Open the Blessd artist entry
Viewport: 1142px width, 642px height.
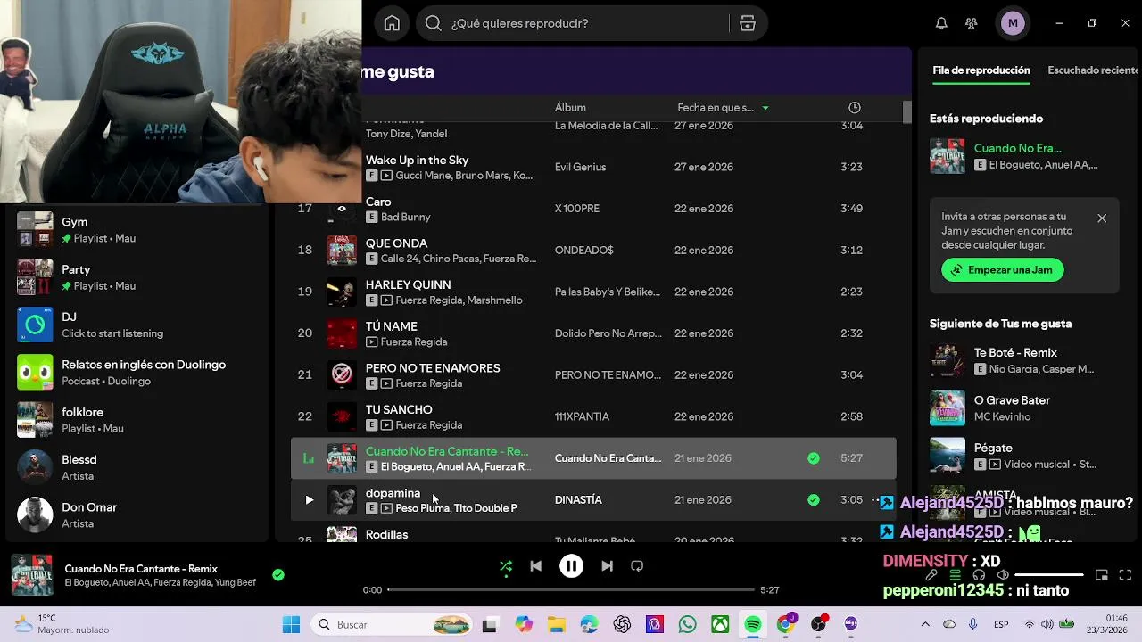tap(138, 467)
